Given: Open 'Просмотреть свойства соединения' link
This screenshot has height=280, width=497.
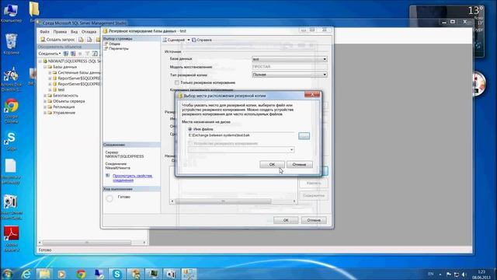Looking at the screenshot, I should 133,178.
